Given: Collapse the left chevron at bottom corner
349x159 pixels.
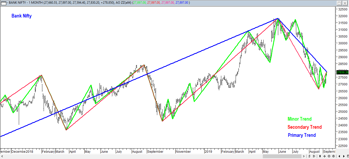Looking at the screenshot, I should (3, 156).
